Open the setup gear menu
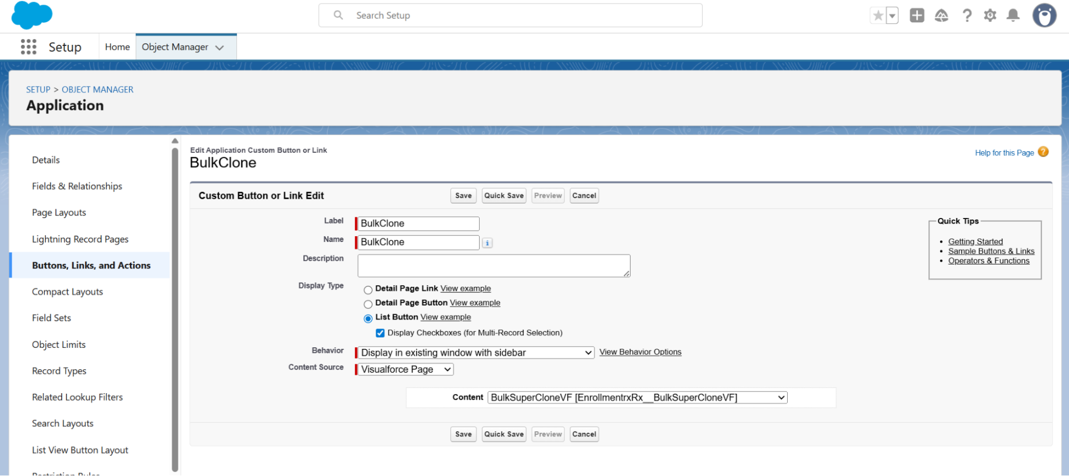Viewport: 1069px width, 476px height. [x=990, y=15]
